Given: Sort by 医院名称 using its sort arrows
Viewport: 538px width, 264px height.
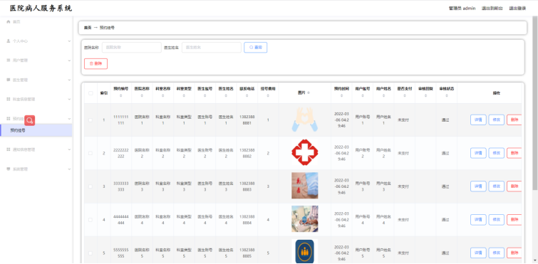Looking at the screenshot, I should (x=142, y=96).
